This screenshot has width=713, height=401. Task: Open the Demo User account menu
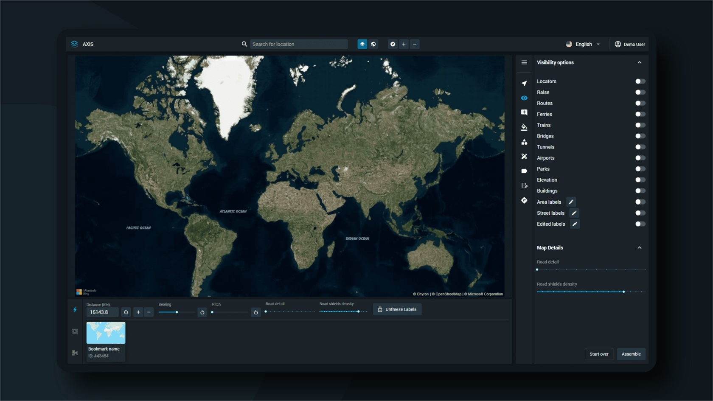pos(630,44)
